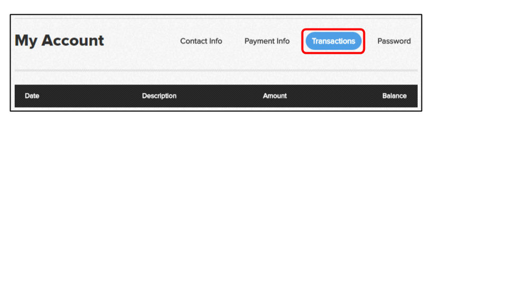Click the Amount column header

[x=275, y=96]
